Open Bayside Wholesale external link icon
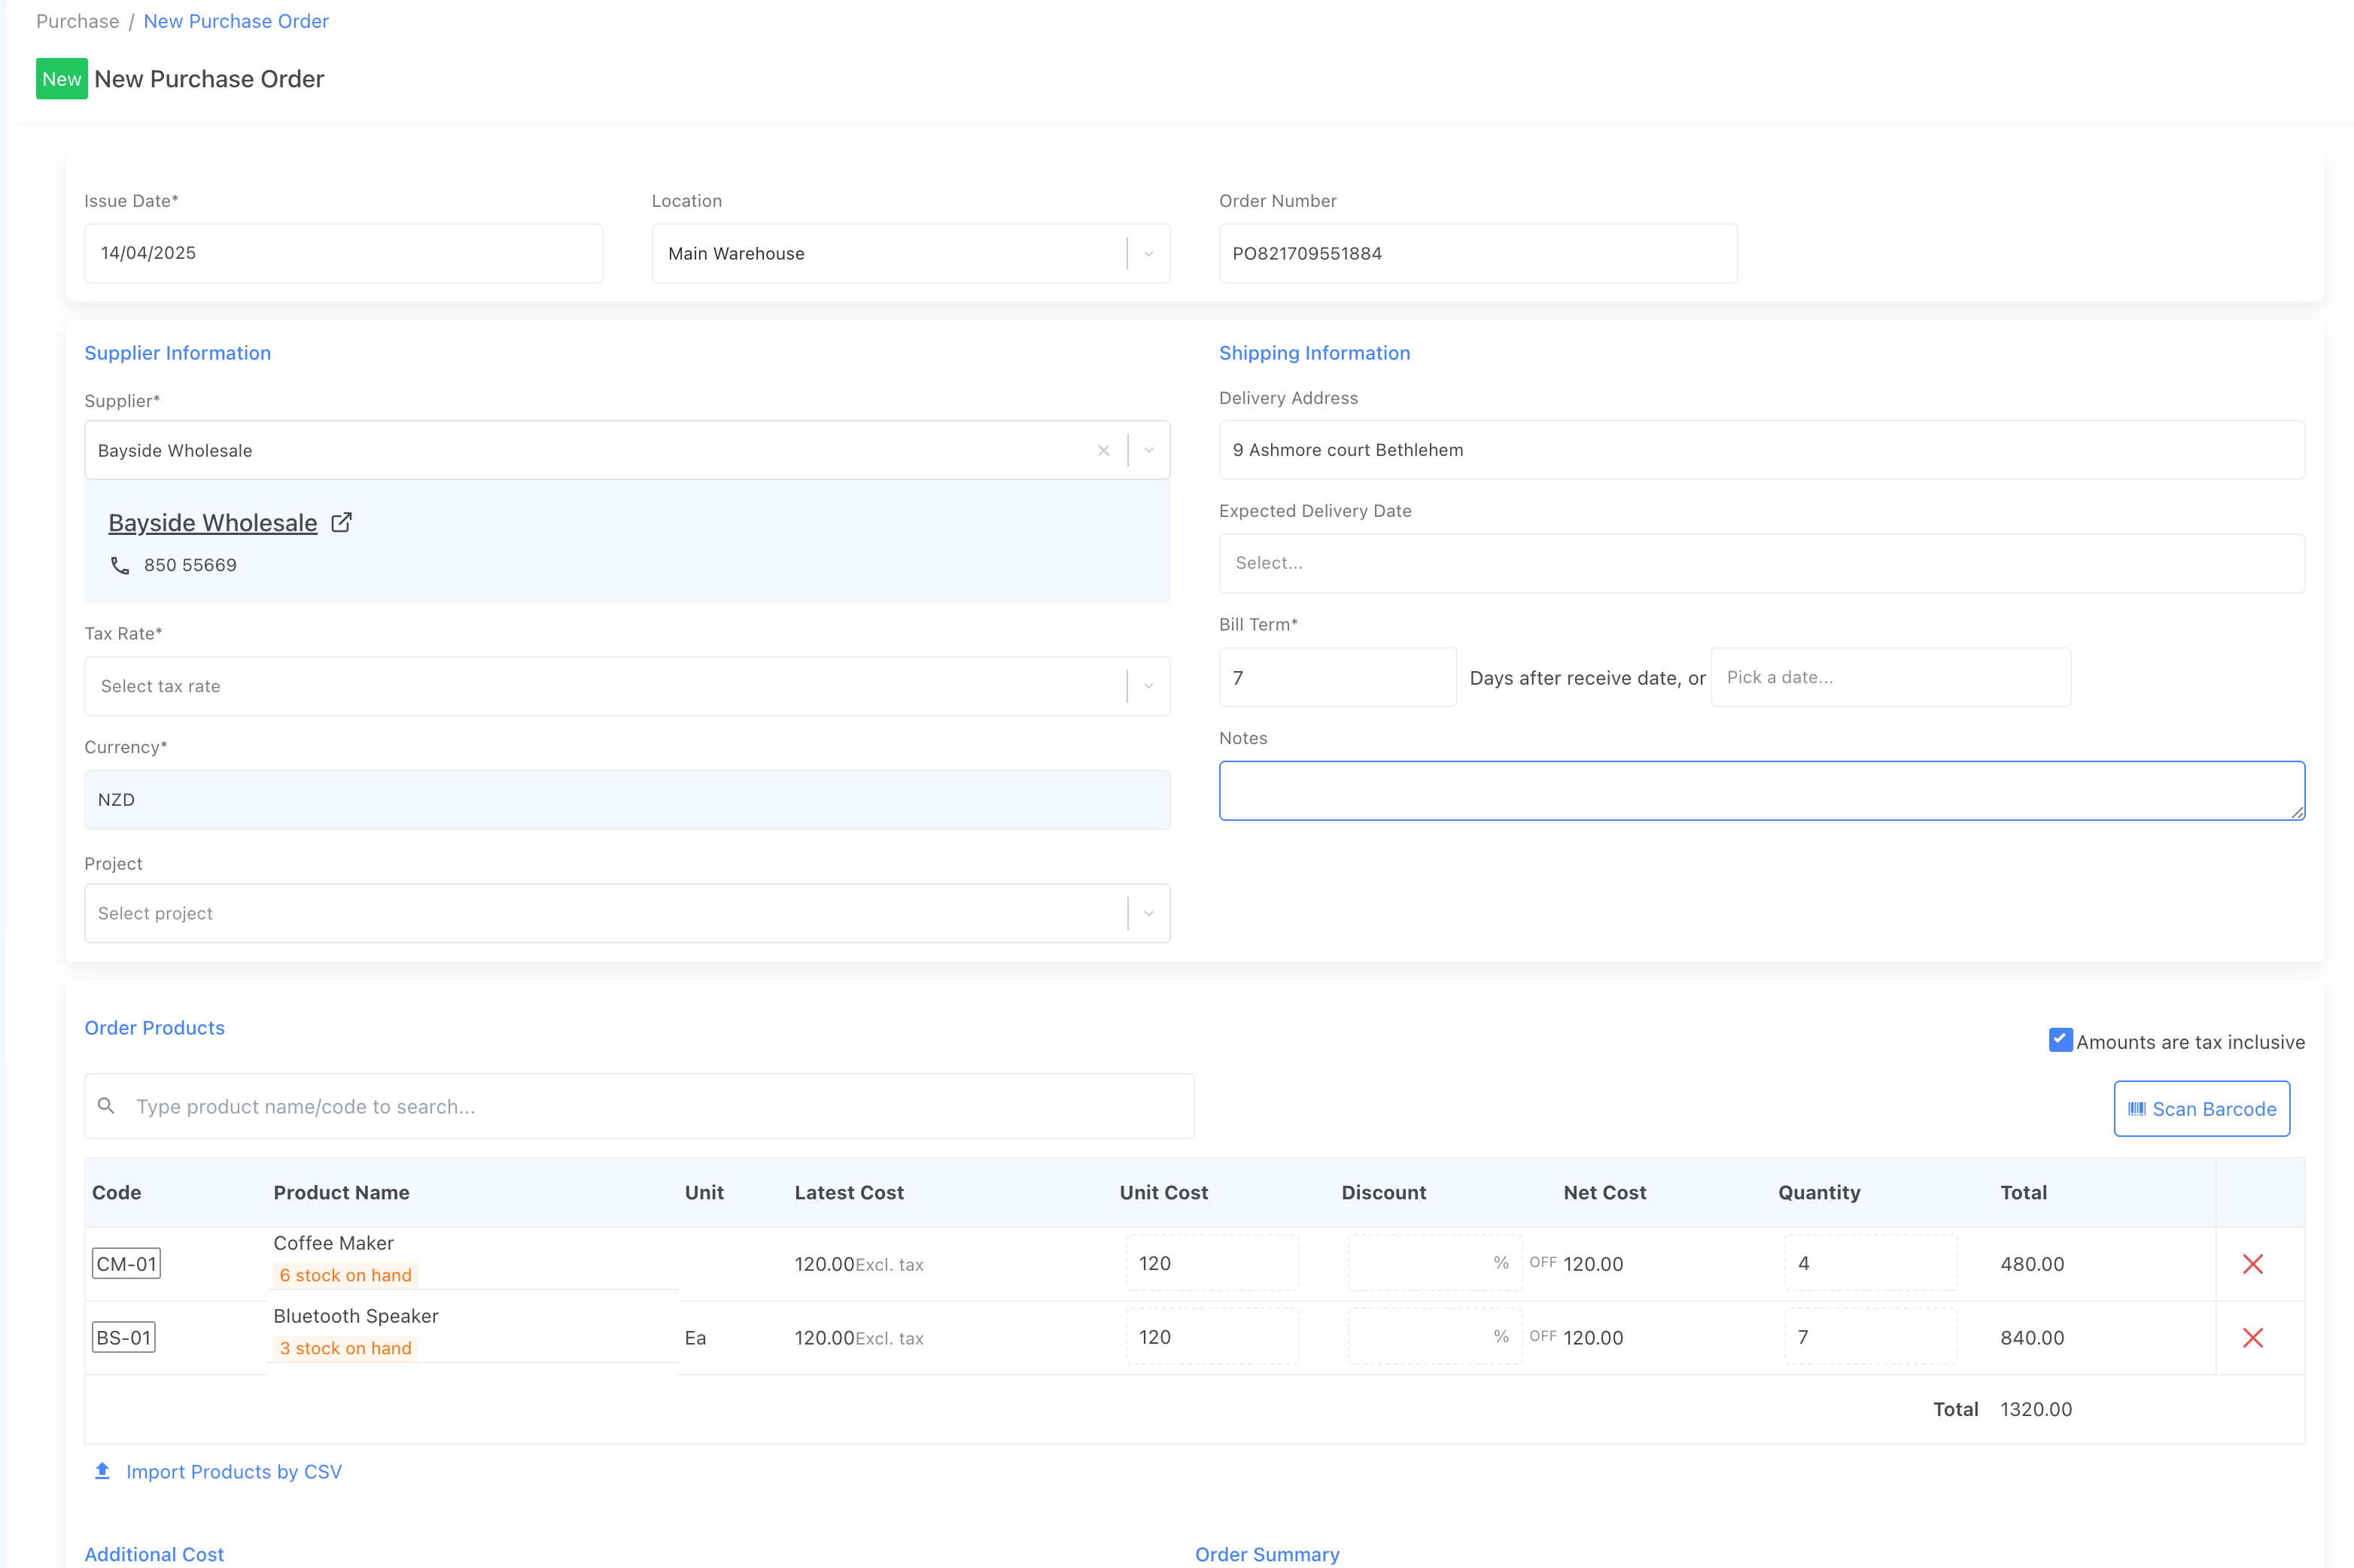Screen dimensions: 2354x1568 coord(341,523)
